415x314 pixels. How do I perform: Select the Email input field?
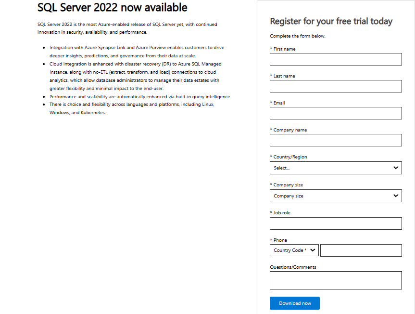336,113
